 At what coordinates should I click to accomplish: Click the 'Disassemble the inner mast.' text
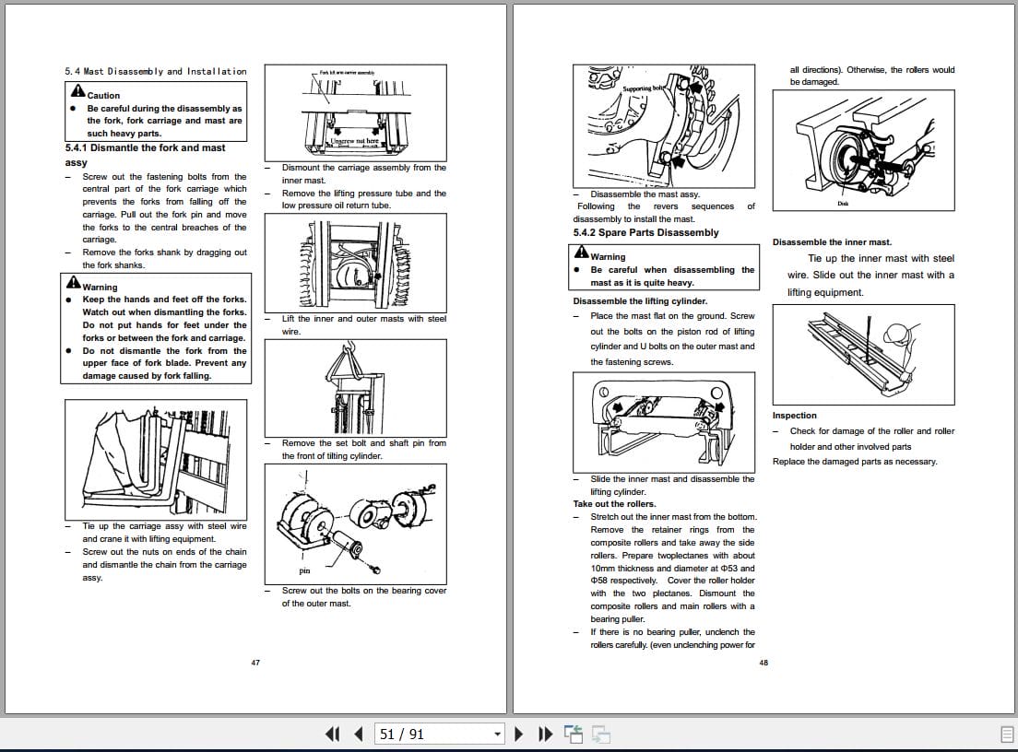832,242
